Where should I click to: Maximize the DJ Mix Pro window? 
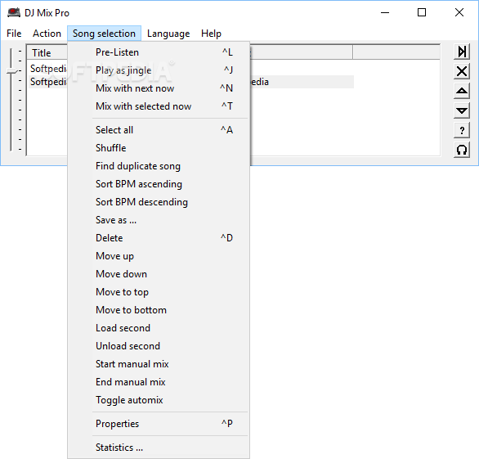click(x=422, y=13)
